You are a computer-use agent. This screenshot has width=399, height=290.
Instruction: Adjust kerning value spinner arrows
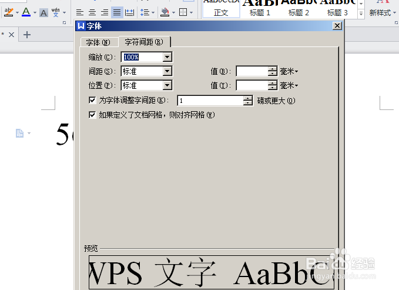tap(247, 101)
